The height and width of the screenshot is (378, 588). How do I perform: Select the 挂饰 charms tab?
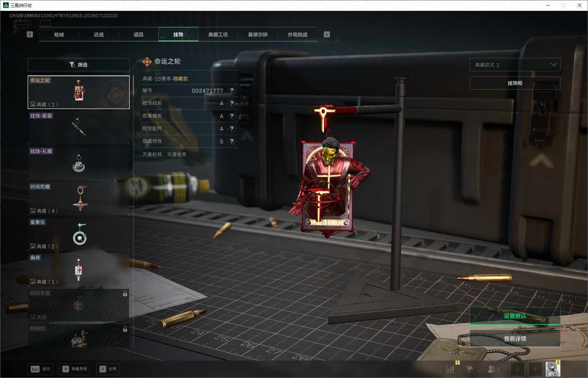(x=178, y=35)
